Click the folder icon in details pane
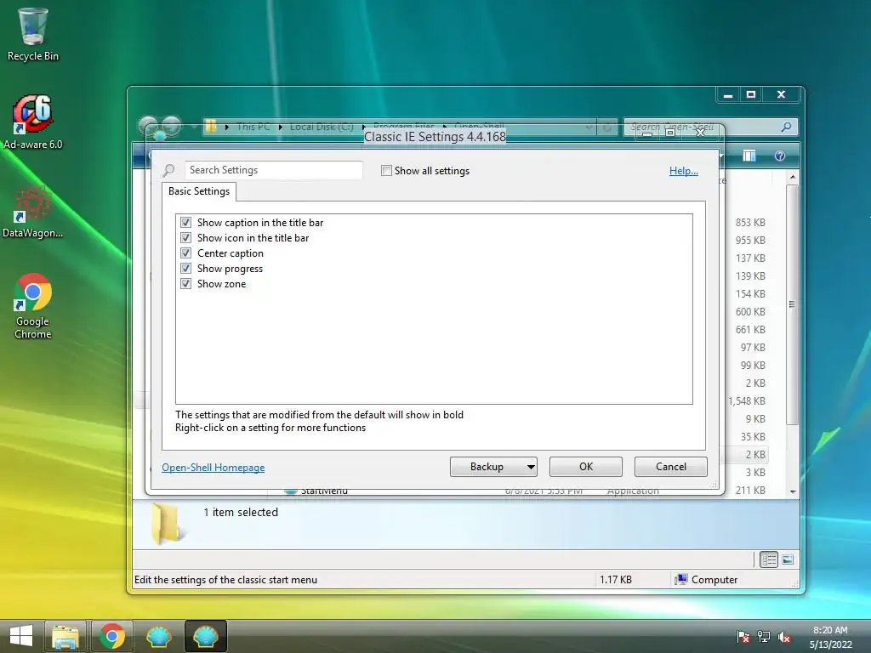The image size is (871, 653). [x=167, y=524]
